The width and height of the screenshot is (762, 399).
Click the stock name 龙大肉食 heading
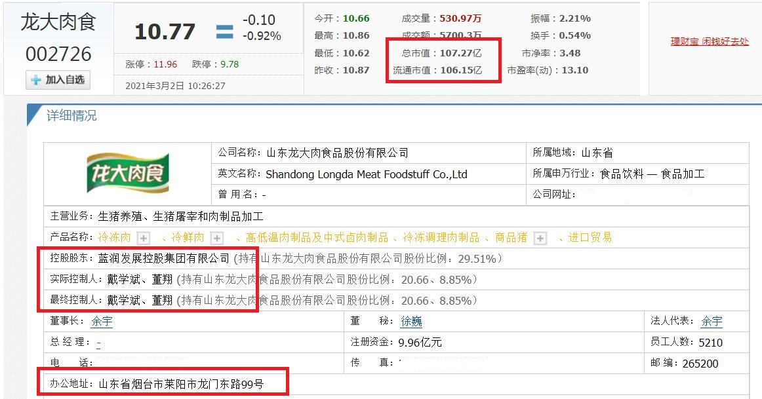(x=58, y=22)
